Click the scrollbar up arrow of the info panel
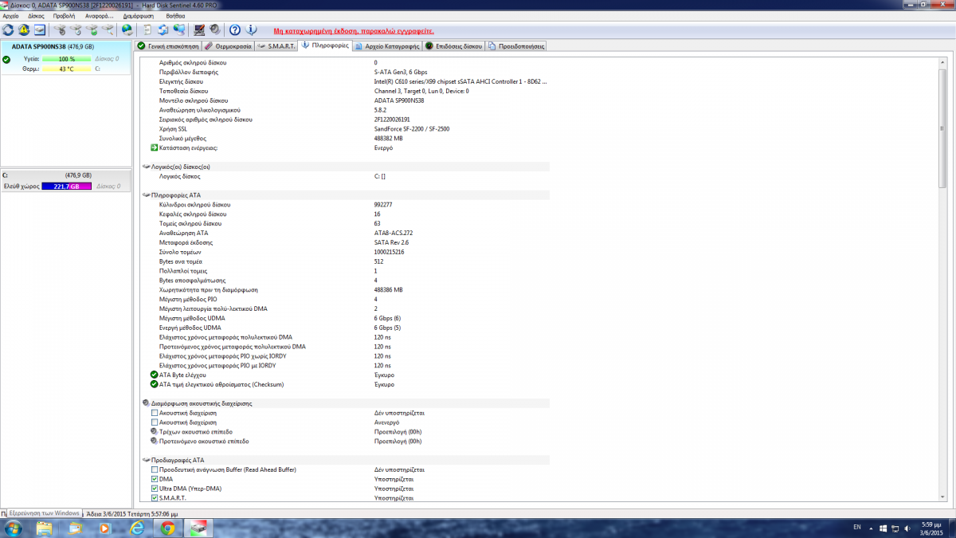The height and width of the screenshot is (538, 956). tap(942, 61)
